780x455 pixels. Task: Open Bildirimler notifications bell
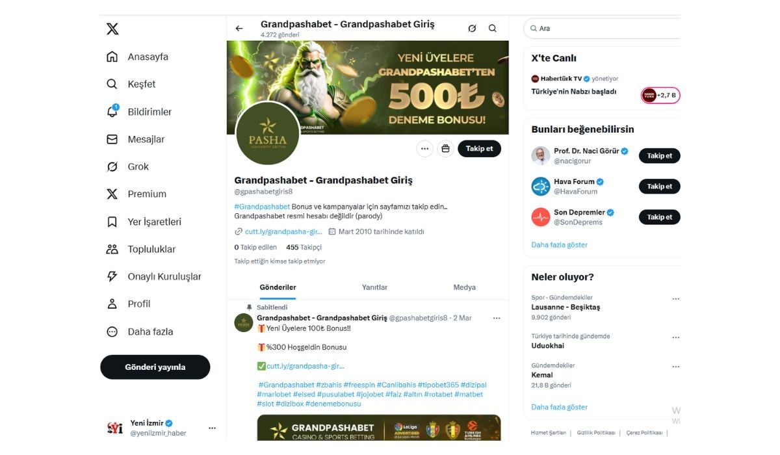pos(112,112)
